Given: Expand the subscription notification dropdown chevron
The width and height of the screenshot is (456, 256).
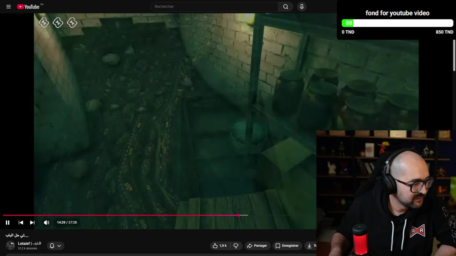Looking at the screenshot, I should point(59,246).
